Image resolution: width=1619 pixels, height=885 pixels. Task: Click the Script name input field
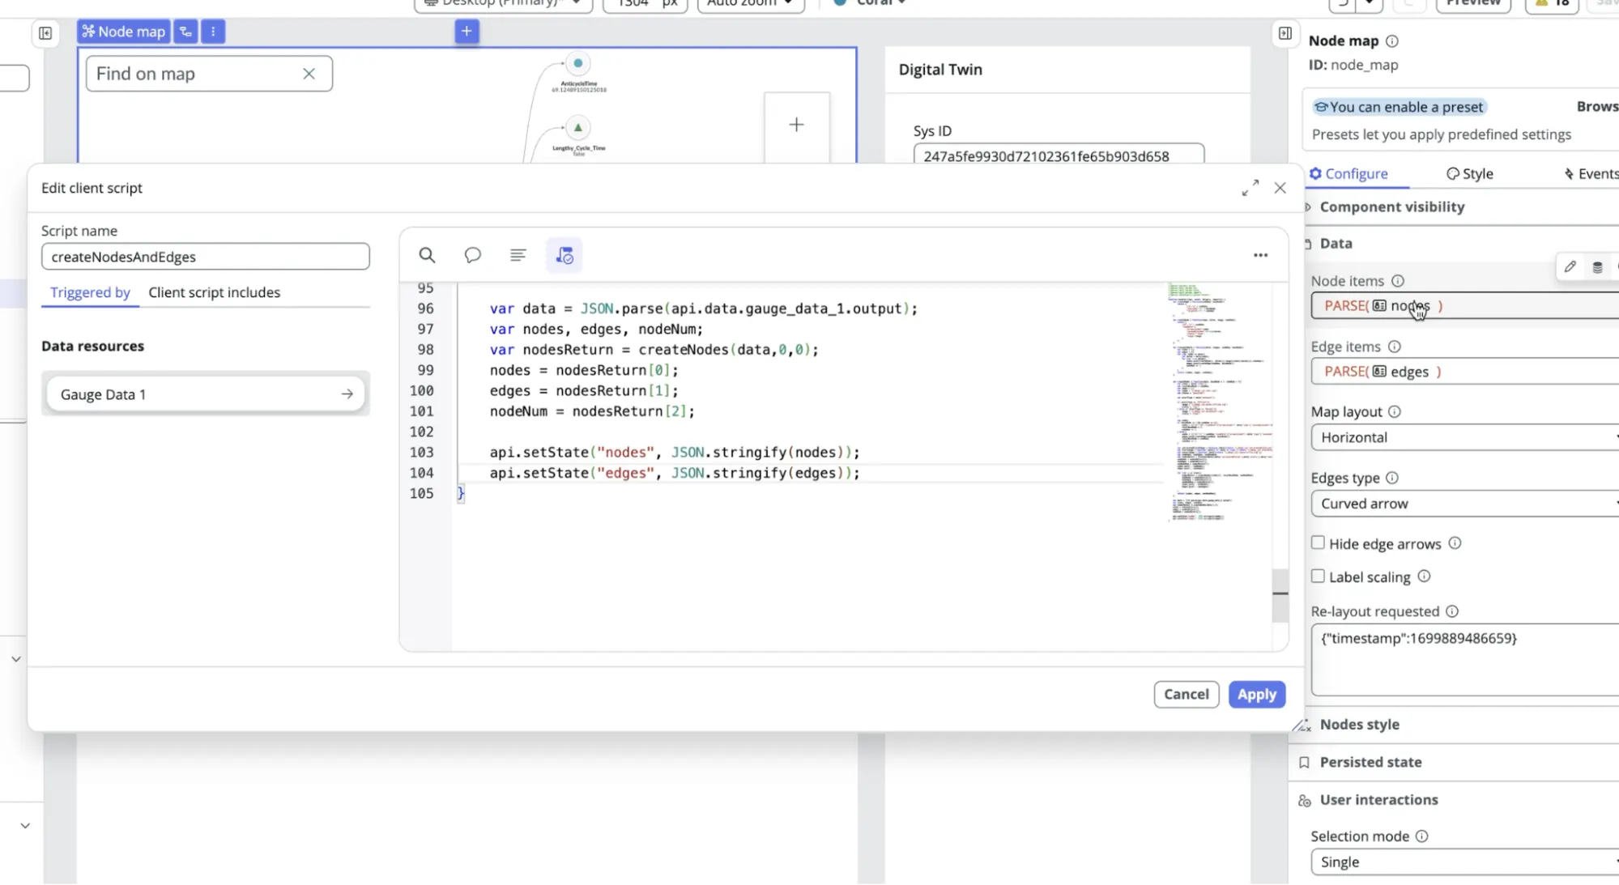coord(205,257)
